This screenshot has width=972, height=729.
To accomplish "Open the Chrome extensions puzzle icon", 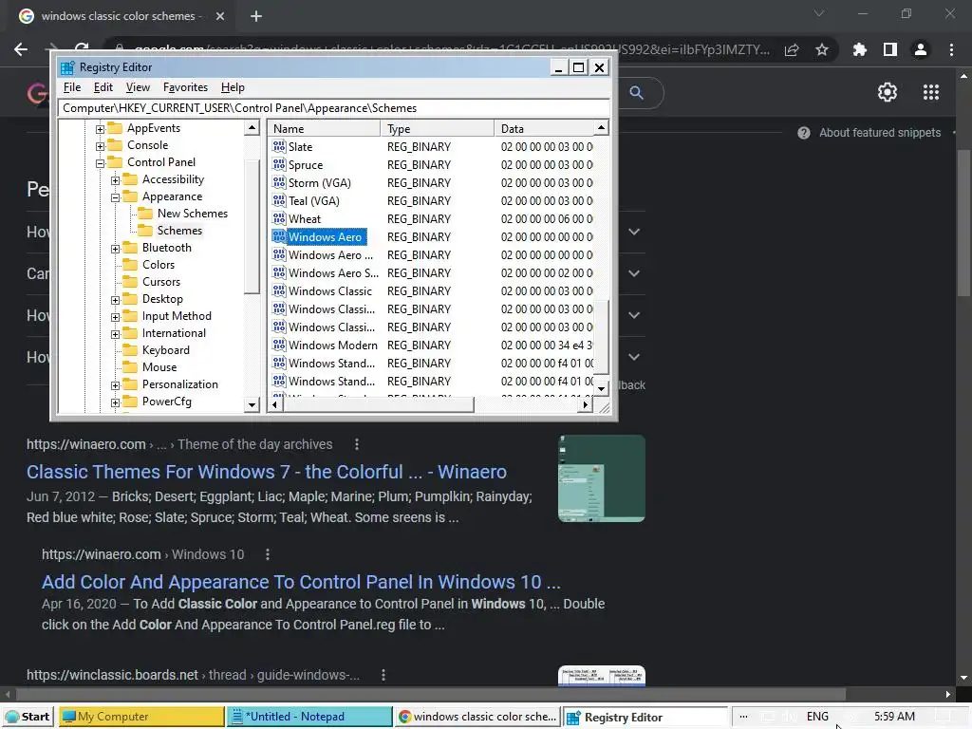I will click(x=859, y=49).
